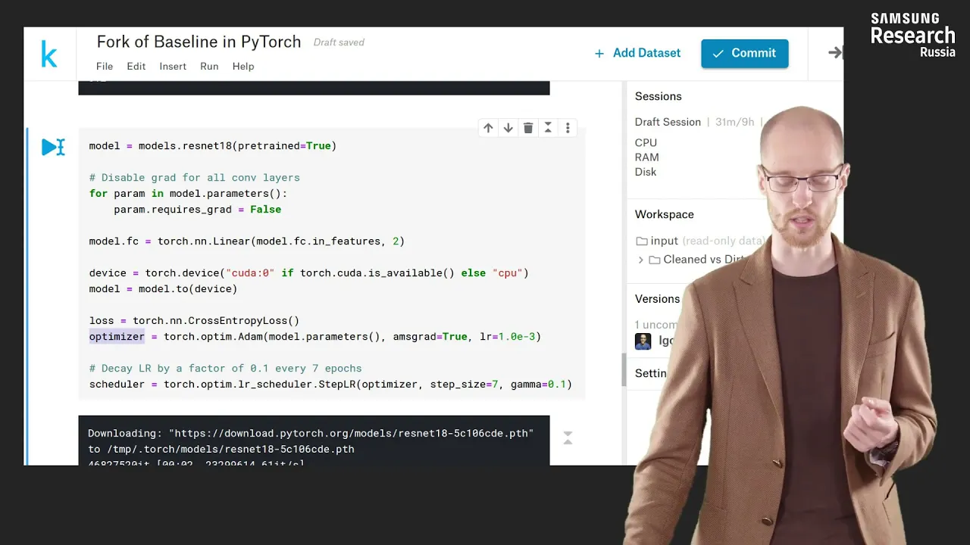Screen dimensions: 970x545
Task: Click the CPU usage label
Action: [x=646, y=142]
